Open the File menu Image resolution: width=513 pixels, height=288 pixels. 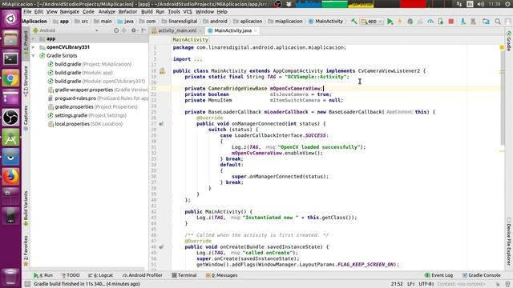pos(27,12)
